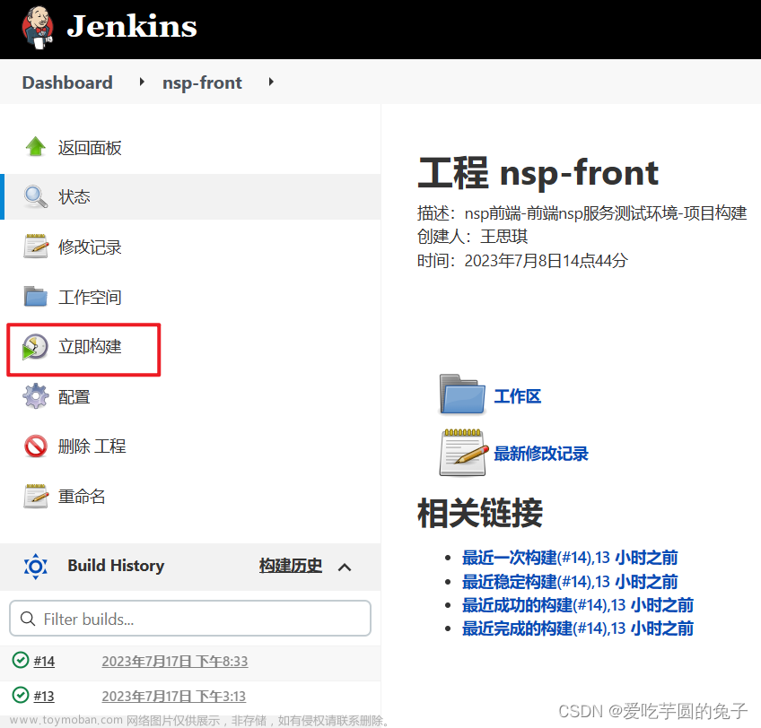Click the 描述 project description line

(x=582, y=212)
